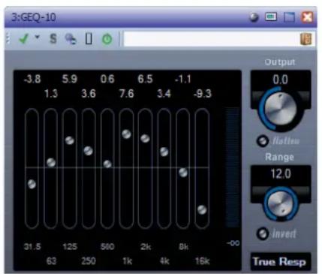Click the rectangle window icon in toolbar
This screenshot has height=274, width=322.
[89, 39]
